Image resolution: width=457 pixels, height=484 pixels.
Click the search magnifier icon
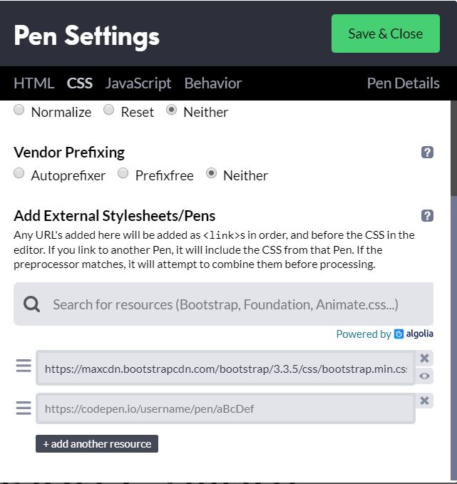31,304
